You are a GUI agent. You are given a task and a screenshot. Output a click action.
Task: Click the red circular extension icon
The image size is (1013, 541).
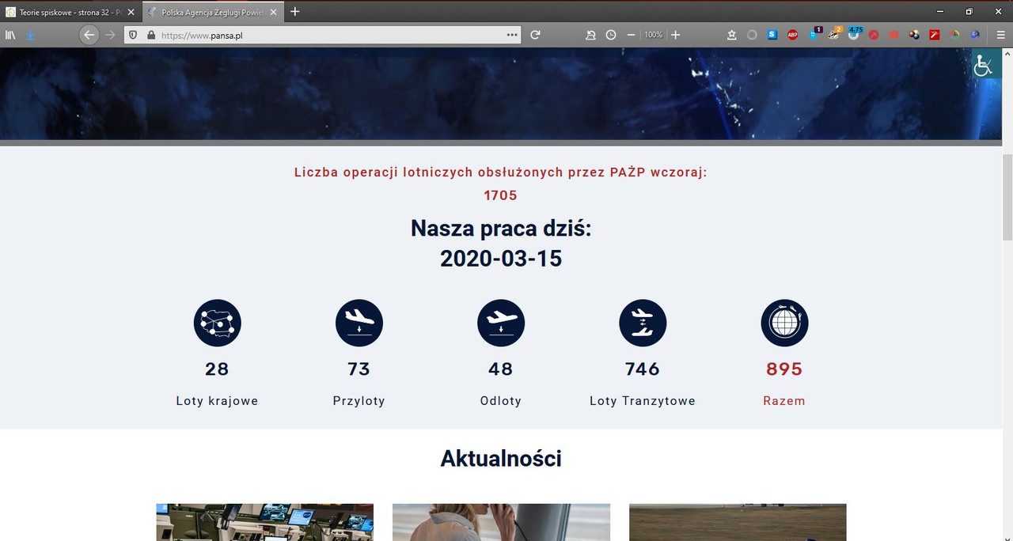(x=874, y=35)
